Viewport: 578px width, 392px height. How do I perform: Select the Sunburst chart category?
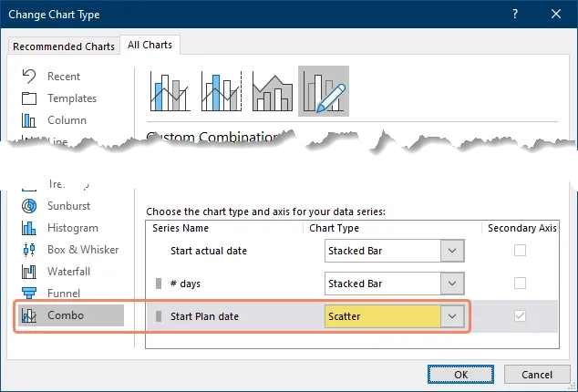[68, 206]
